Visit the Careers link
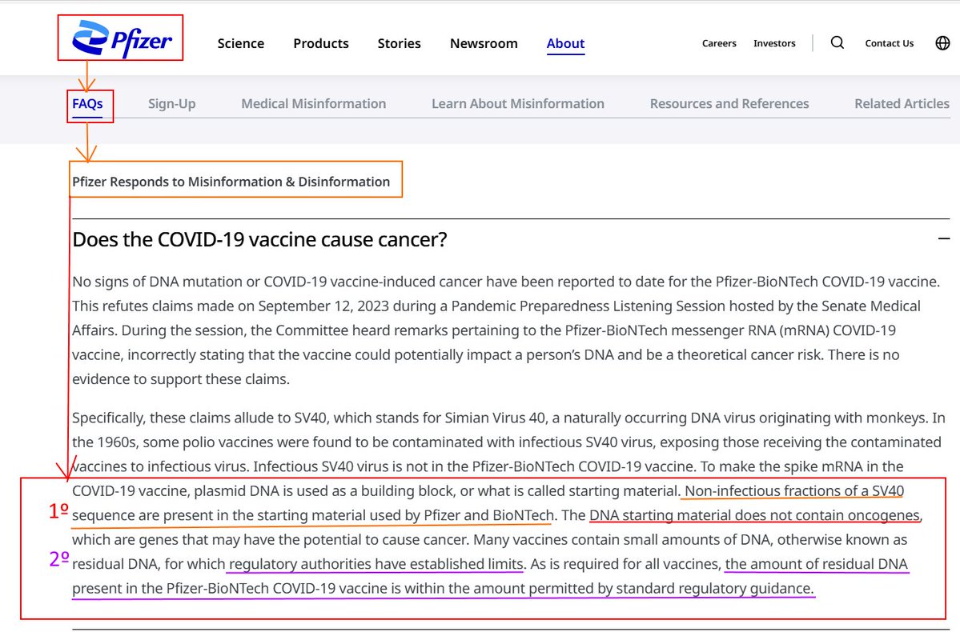960x632 pixels. (x=719, y=43)
